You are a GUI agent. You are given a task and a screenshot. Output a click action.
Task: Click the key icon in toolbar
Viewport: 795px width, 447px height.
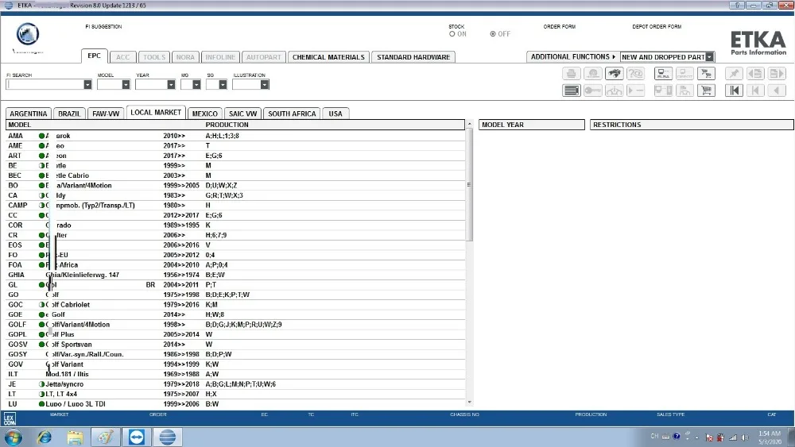click(x=593, y=91)
